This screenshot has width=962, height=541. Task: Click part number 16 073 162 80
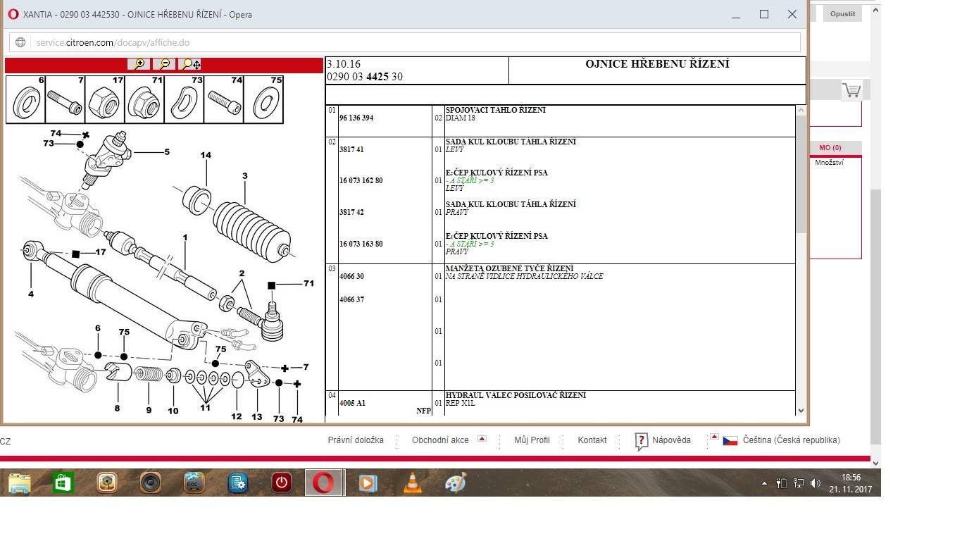[x=361, y=180]
